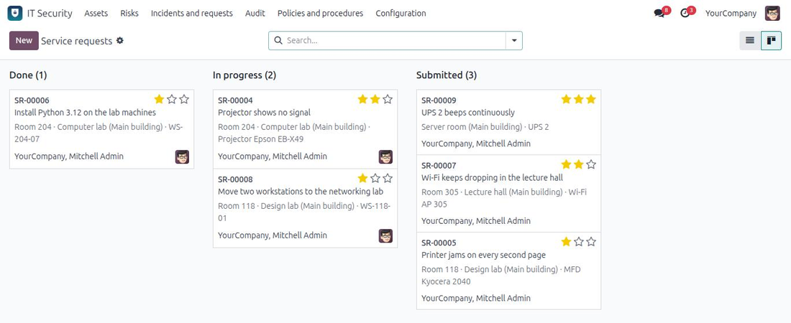Set SR-00006 priority to the first star
Image resolution: width=791 pixels, height=323 pixels.
[x=160, y=99]
